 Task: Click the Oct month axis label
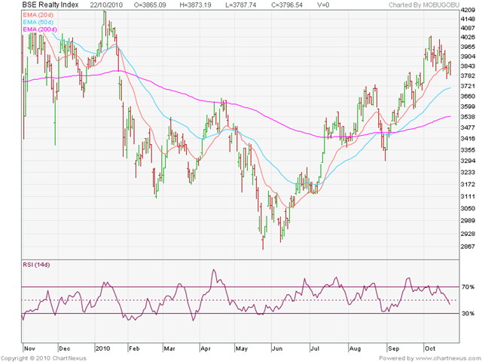coord(430,348)
